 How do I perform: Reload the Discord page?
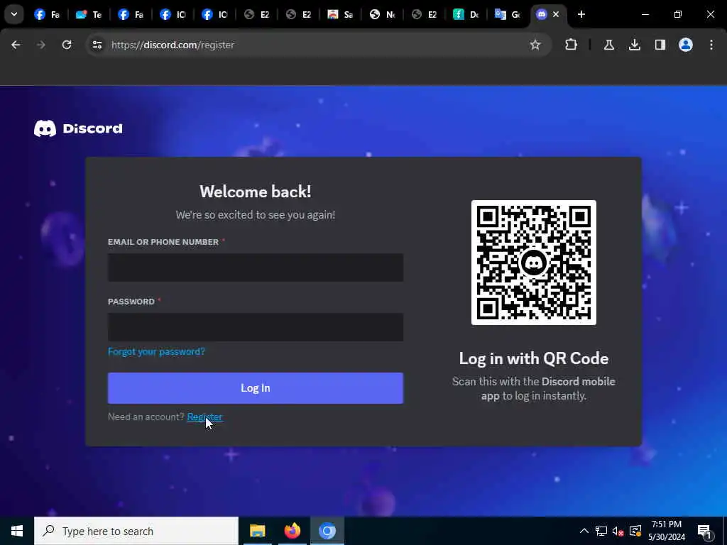point(67,45)
